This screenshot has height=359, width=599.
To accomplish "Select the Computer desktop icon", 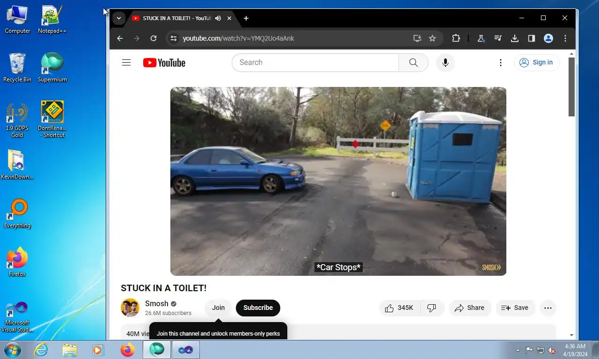I will click(x=17, y=20).
